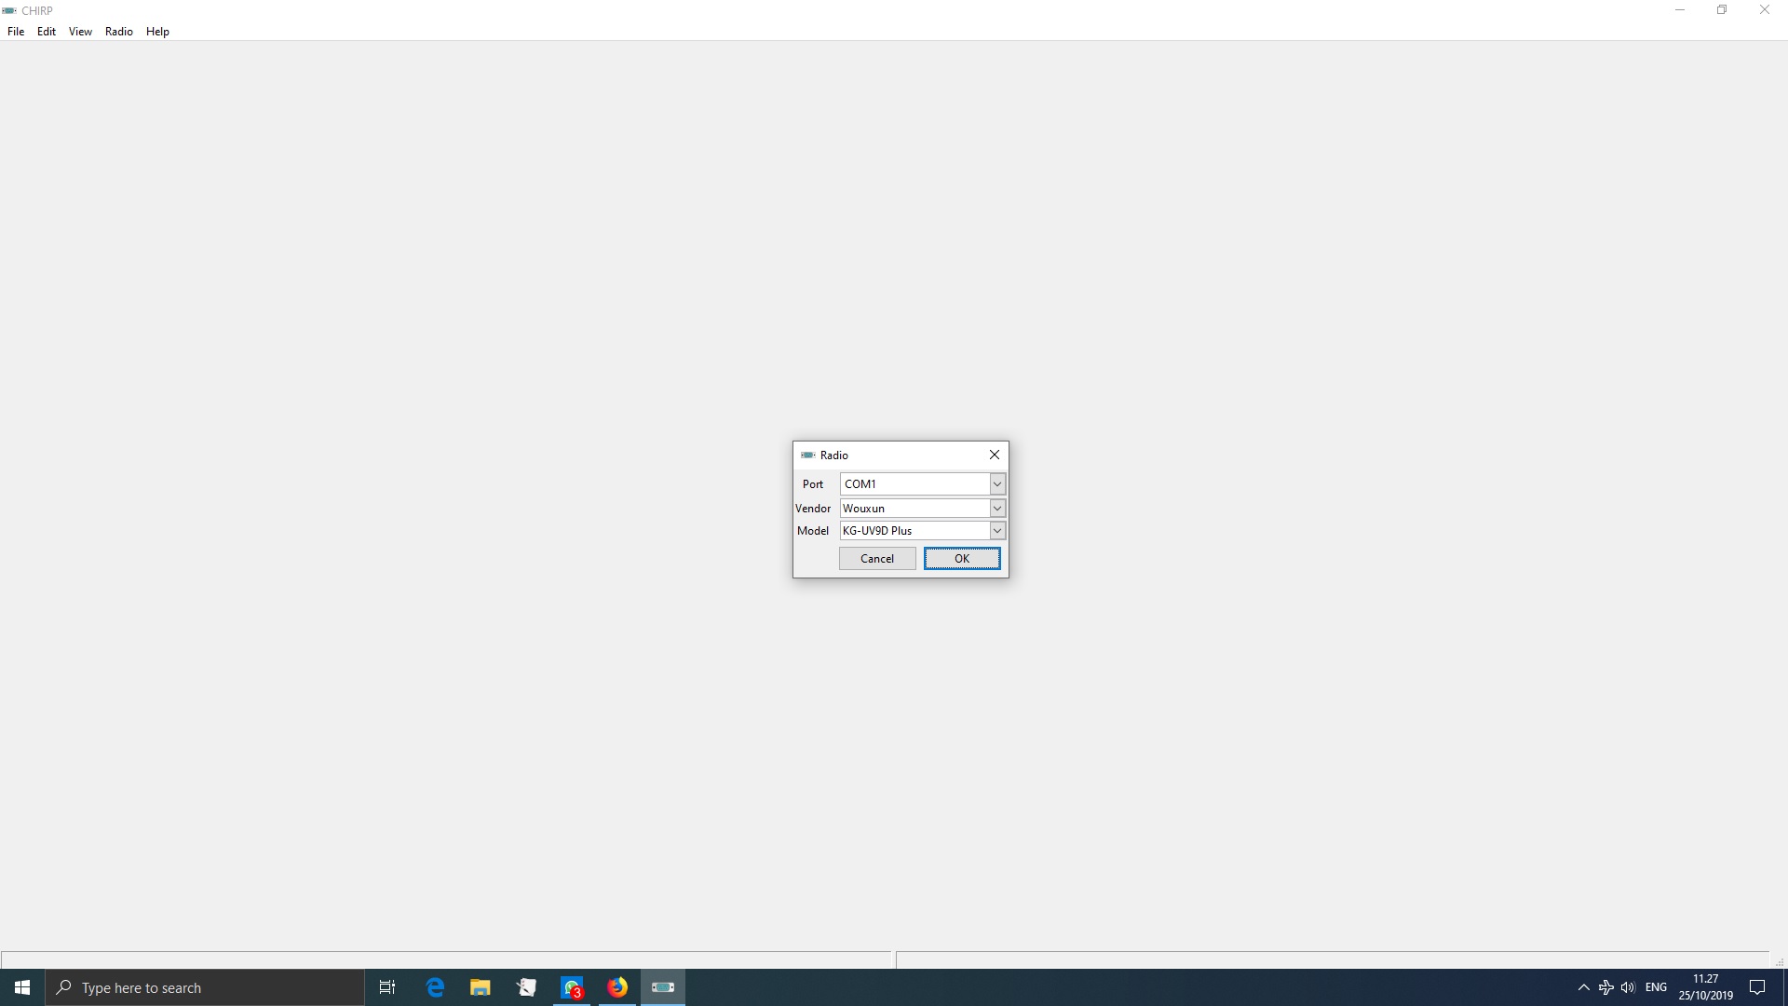Open Task View from taskbar

click(x=387, y=987)
